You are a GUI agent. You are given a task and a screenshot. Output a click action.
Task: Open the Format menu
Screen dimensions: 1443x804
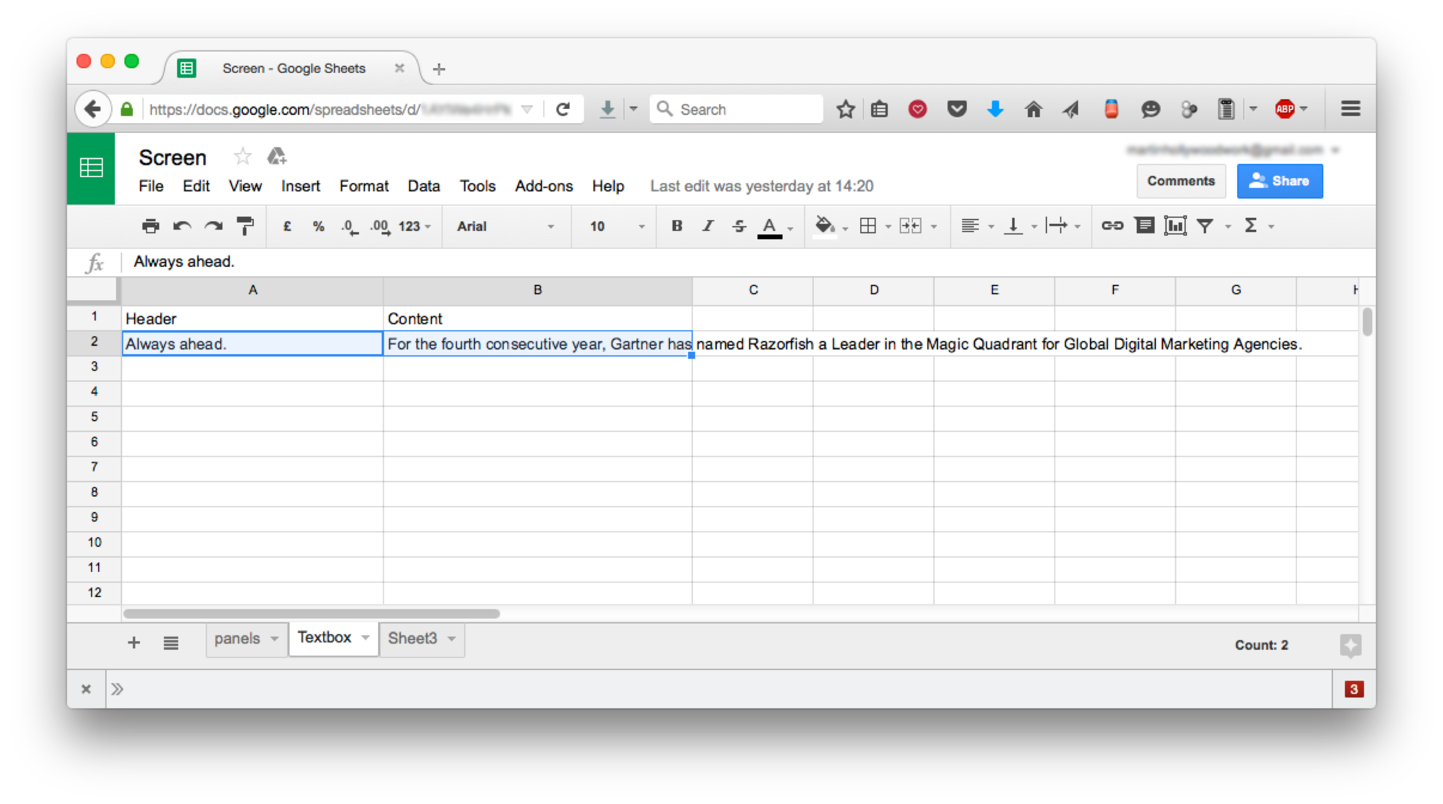pyautogui.click(x=363, y=186)
